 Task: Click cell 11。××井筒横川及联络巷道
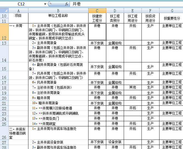pyautogui.click(x=58, y=108)
